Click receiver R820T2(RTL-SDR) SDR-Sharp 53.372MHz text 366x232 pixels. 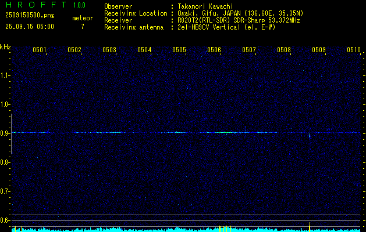239,20
